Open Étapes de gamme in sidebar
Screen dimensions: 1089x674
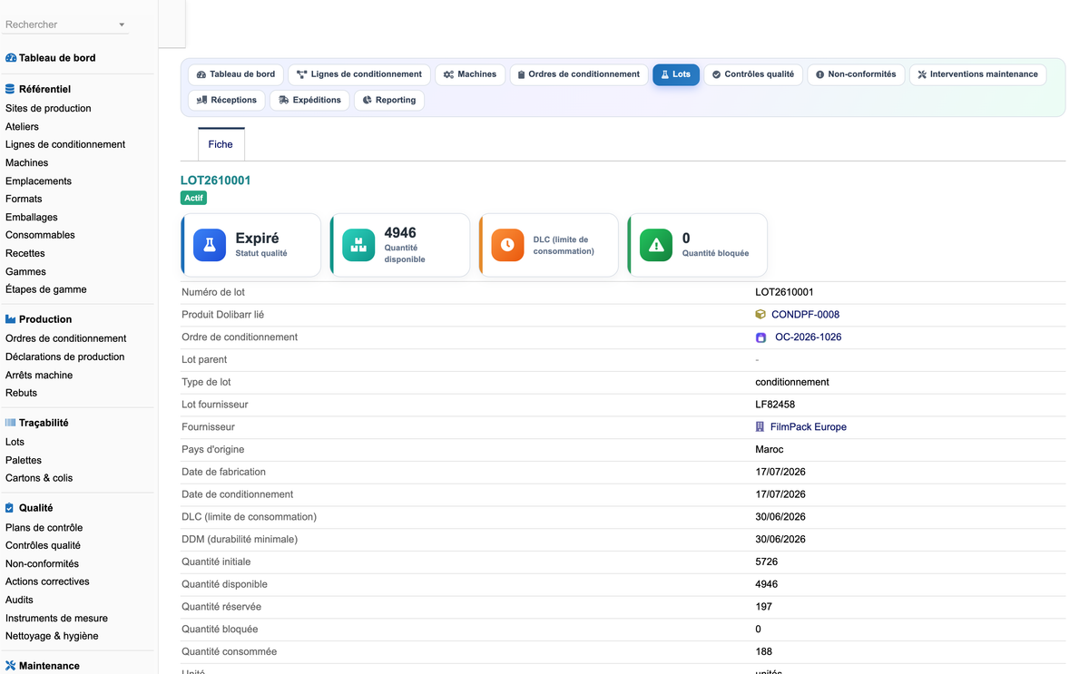click(46, 289)
